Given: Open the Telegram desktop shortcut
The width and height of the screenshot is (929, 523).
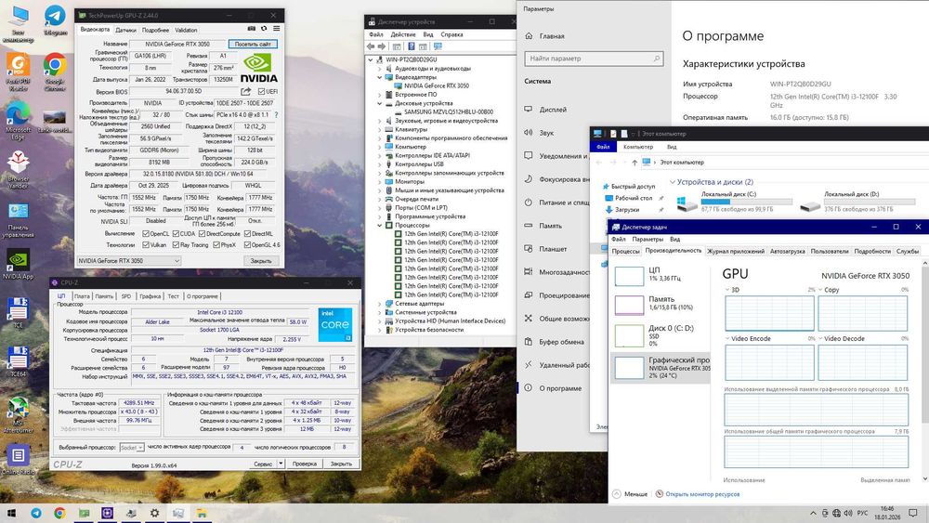Looking at the screenshot, I should 55,20.
